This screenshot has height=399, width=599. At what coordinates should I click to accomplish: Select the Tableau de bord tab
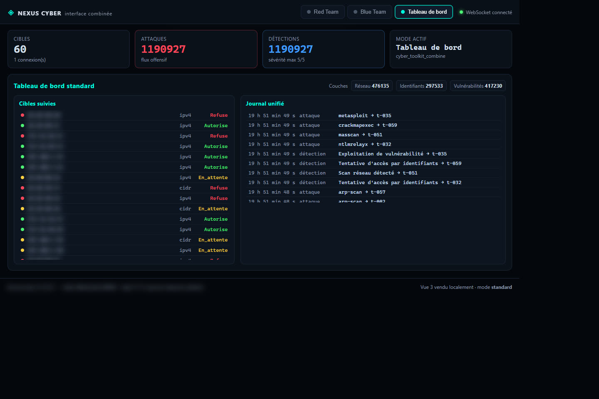[x=423, y=12]
